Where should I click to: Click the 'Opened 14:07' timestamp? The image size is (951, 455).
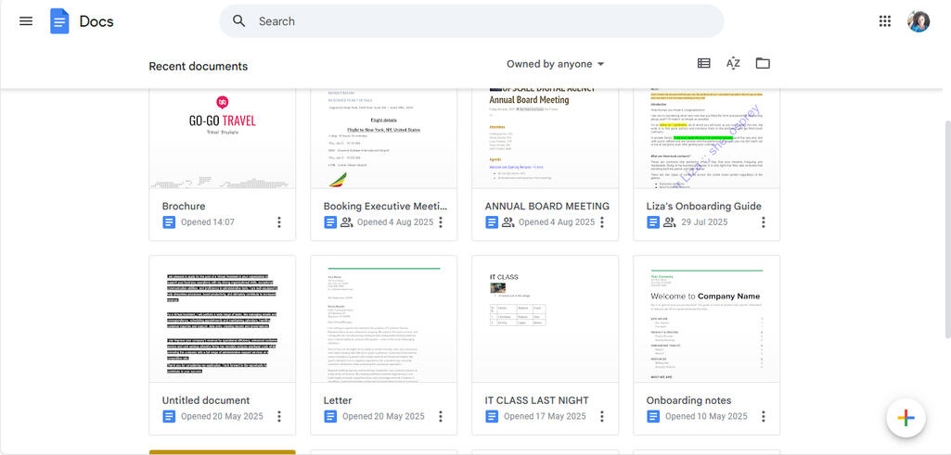(x=208, y=222)
